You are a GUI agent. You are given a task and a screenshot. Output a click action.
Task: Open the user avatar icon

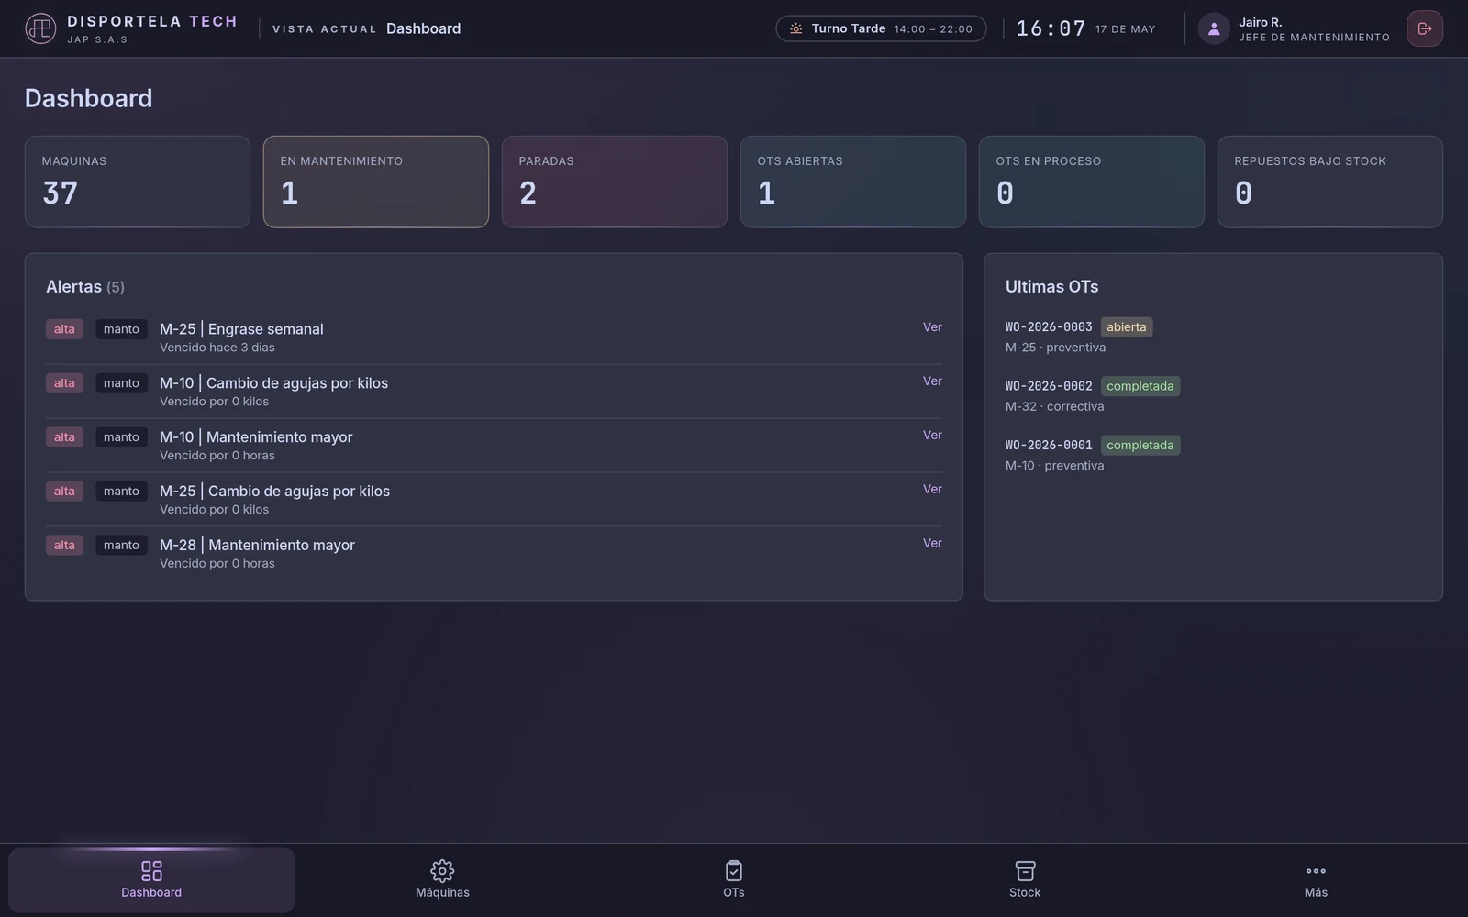tap(1214, 28)
